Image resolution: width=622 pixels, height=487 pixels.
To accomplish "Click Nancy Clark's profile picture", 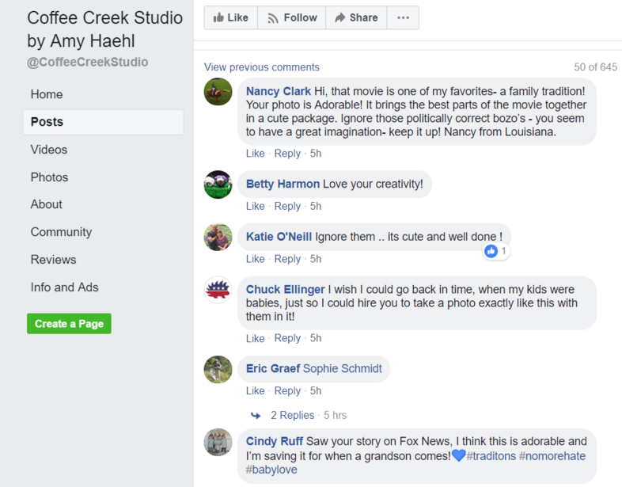I will [218, 92].
